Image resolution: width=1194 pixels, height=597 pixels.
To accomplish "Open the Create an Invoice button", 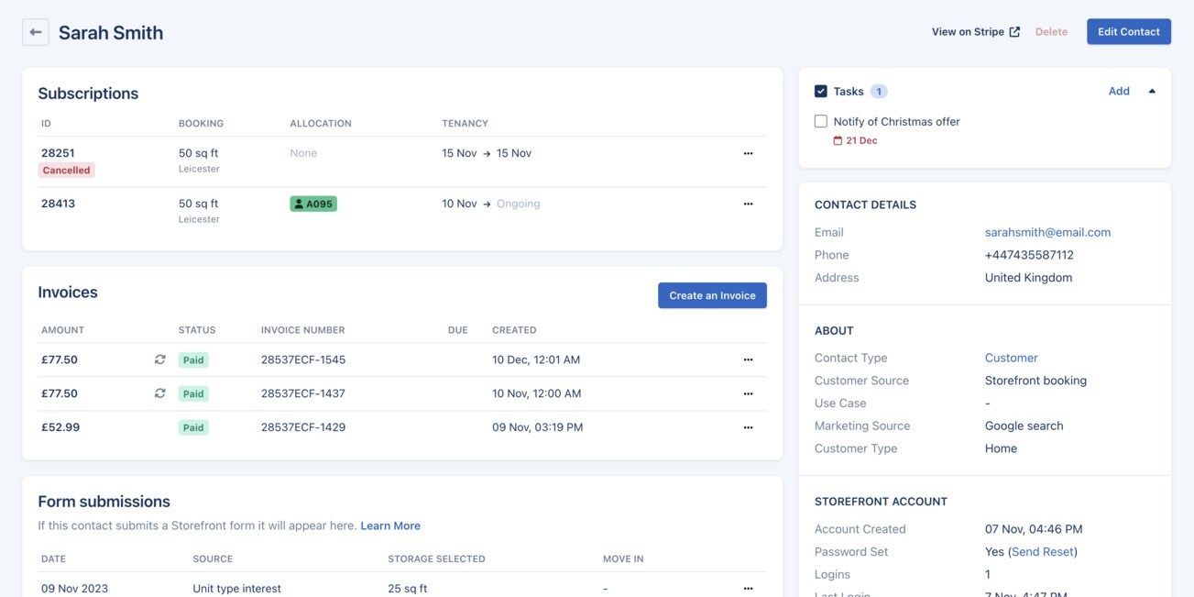I will pyautogui.click(x=712, y=294).
